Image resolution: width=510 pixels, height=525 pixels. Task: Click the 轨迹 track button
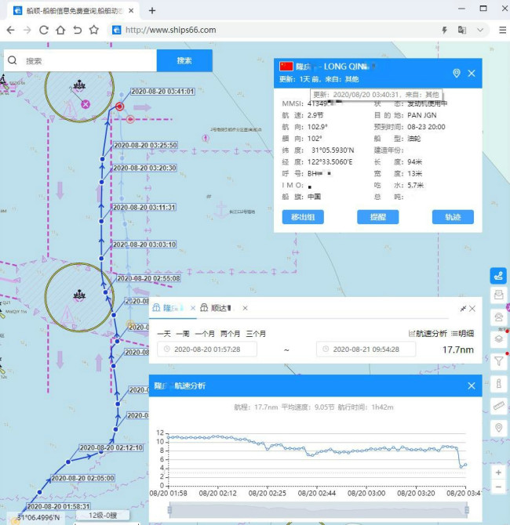[x=453, y=217]
